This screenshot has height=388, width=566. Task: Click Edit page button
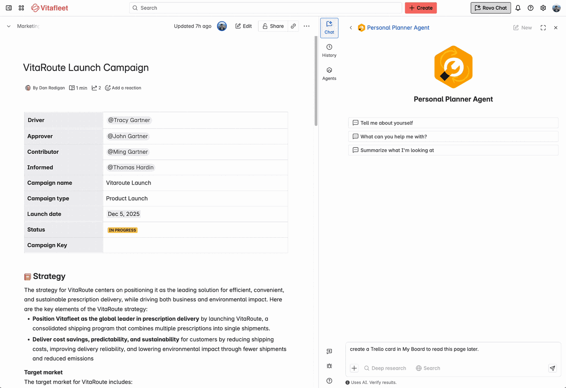coord(243,26)
